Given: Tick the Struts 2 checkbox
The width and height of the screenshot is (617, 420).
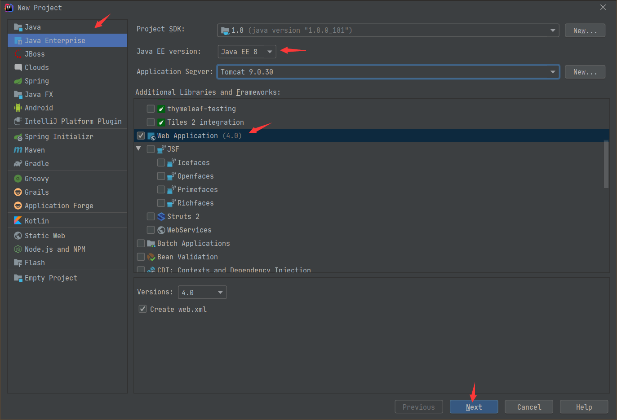Looking at the screenshot, I should pyautogui.click(x=151, y=216).
